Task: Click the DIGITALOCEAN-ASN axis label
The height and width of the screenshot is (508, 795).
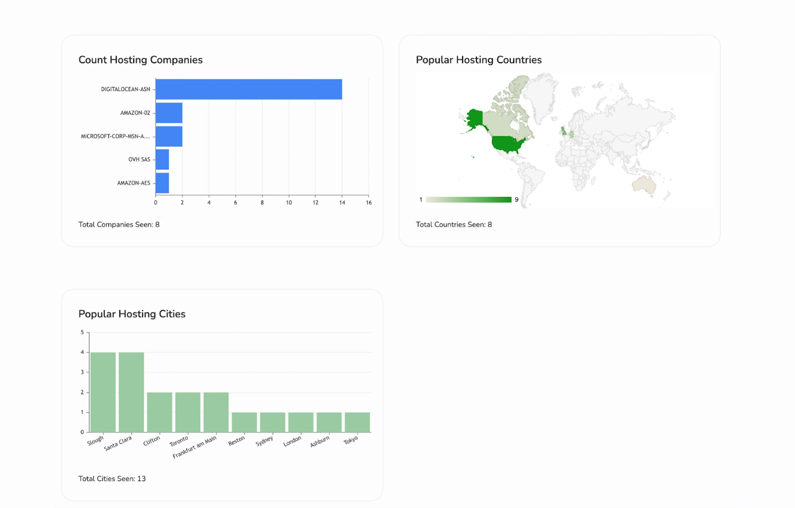Action: (125, 89)
